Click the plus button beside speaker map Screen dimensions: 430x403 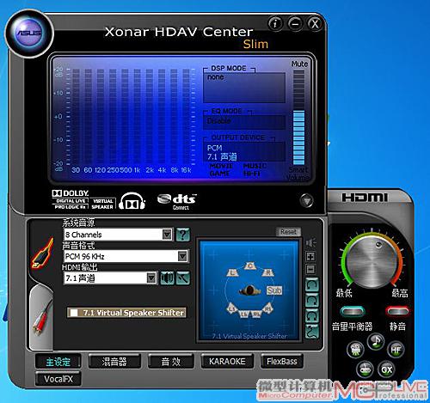pos(310,256)
